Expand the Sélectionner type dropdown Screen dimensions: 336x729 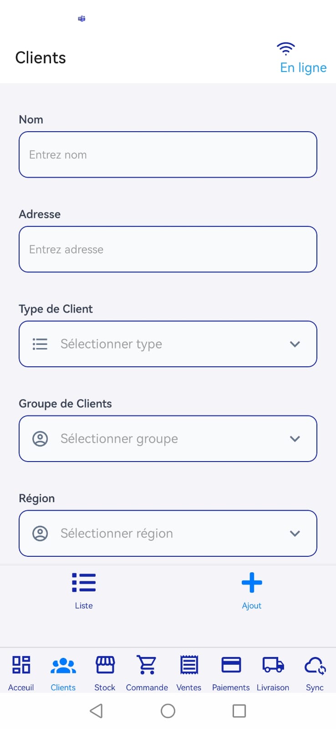[x=168, y=344]
